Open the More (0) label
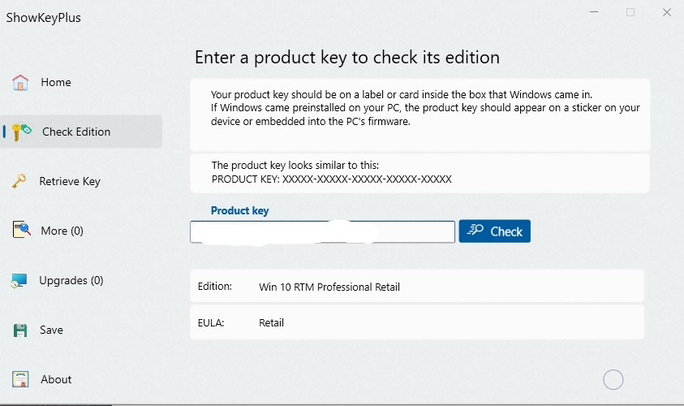Image resolution: width=684 pixels, height=406 pixels. pyautogui.click(x=62, y=231)
